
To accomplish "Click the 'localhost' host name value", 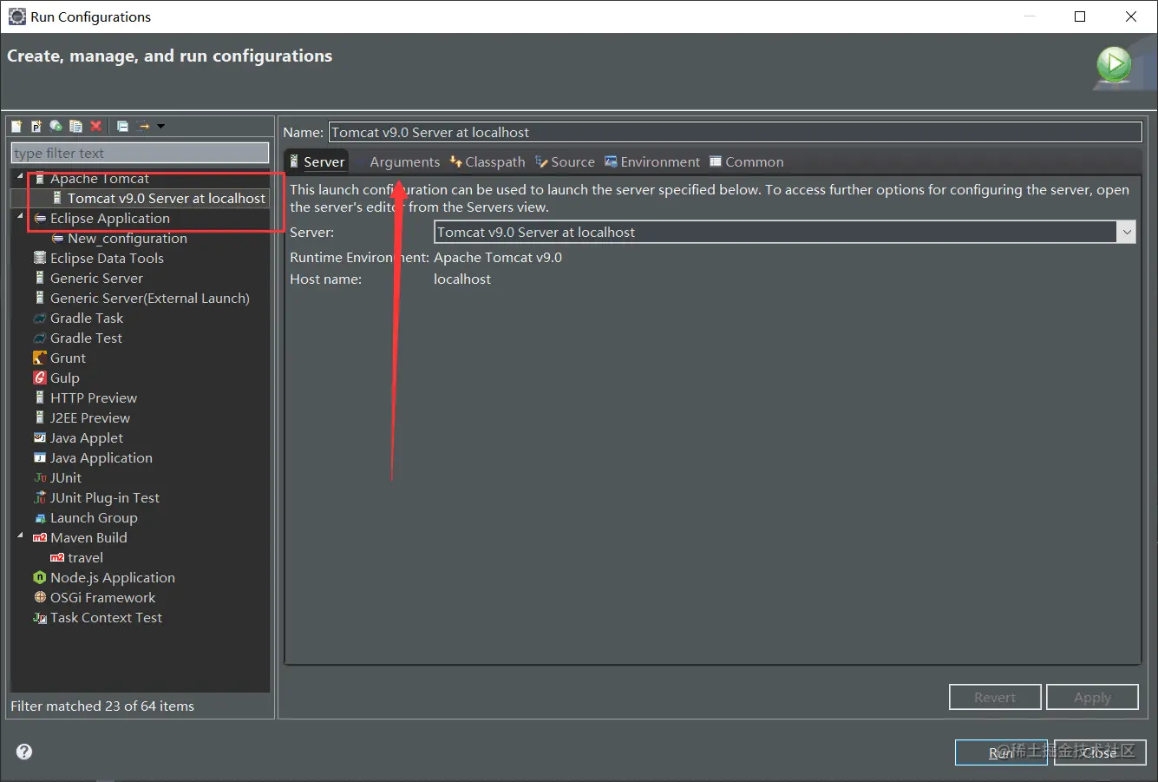I will pyautogui.click(x=462, y=279).
